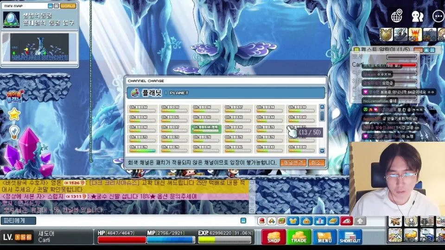The height and width of the screenshot is (250, 445).
Task: Select channel 76 in the channel list
Action: coord(270,139)
